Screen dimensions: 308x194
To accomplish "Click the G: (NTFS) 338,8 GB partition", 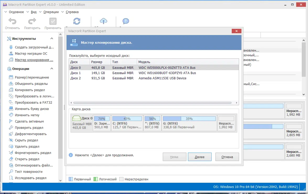I will [x=189, y=123].
